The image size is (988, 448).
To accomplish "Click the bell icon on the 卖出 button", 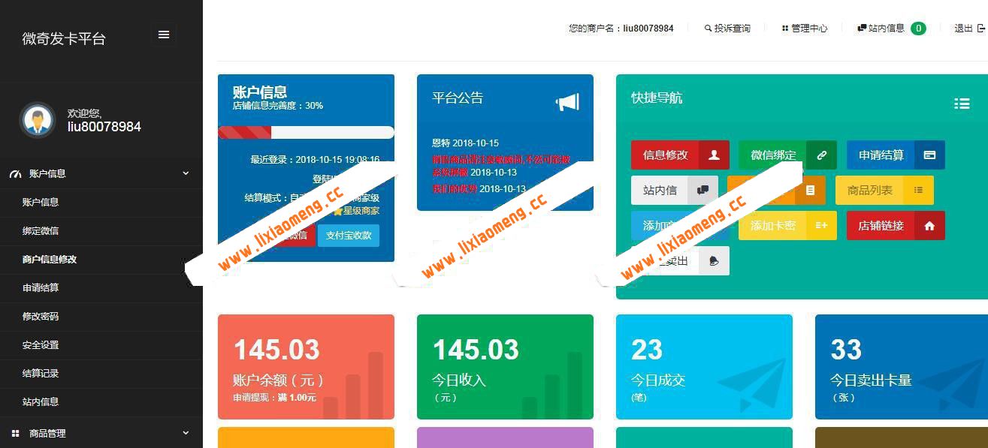I will [x=714, y=260].
